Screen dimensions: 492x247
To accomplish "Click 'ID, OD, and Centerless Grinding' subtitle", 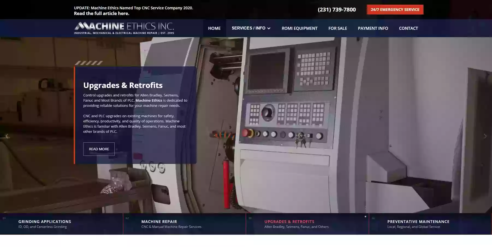I will pos(43,227).
